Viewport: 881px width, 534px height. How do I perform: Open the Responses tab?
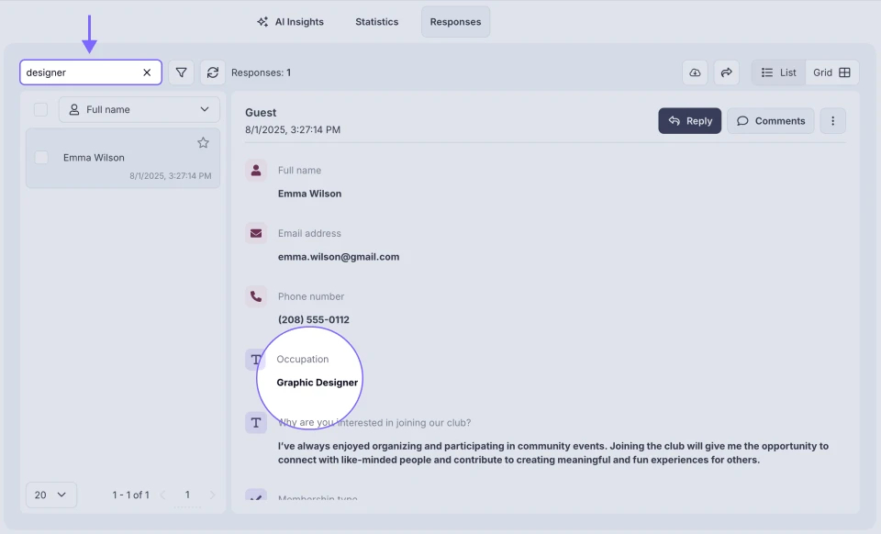tap(455, 21)
